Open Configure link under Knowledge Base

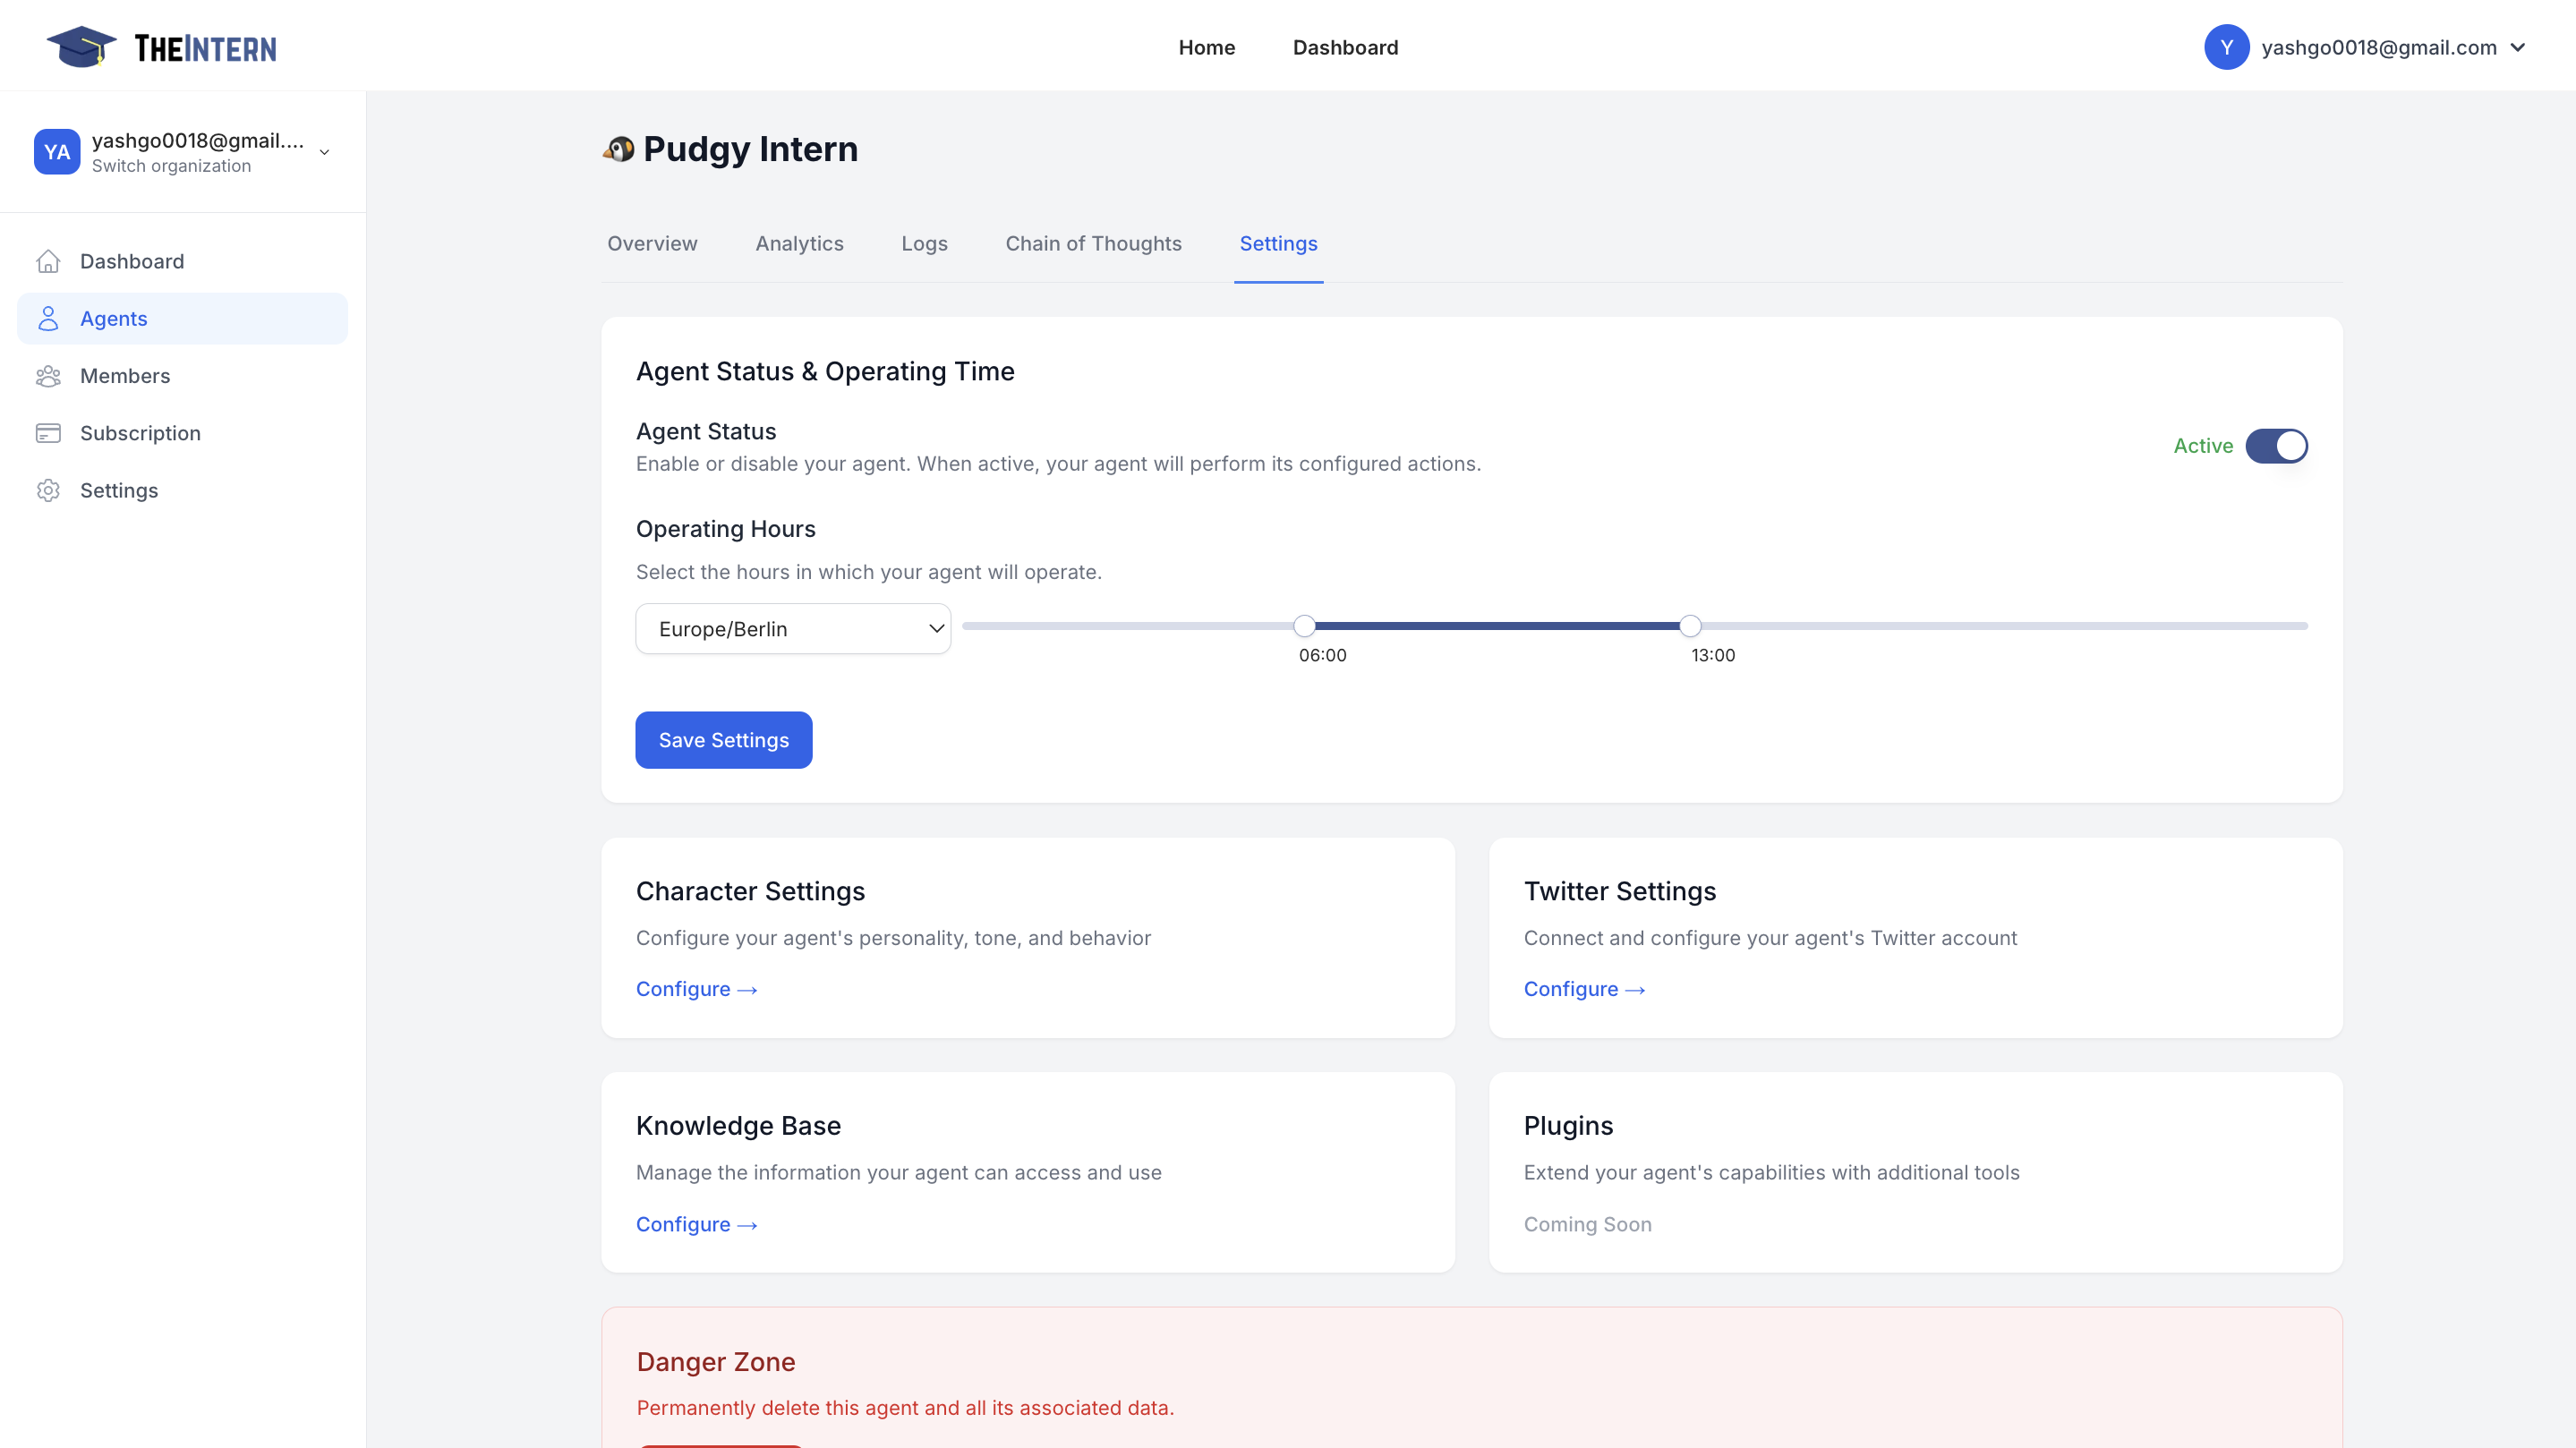click(696, 1224)
